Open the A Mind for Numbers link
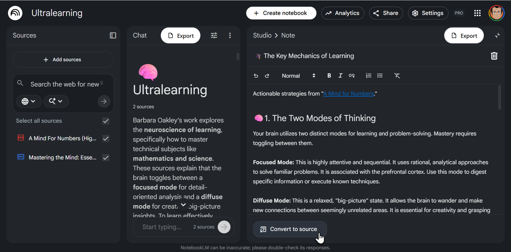The width and height of the screenshot is (511, 252). coord(348,93)
